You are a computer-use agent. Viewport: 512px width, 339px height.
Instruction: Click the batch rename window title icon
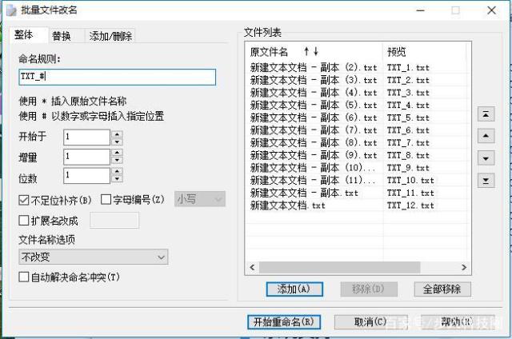coord(11,10)
